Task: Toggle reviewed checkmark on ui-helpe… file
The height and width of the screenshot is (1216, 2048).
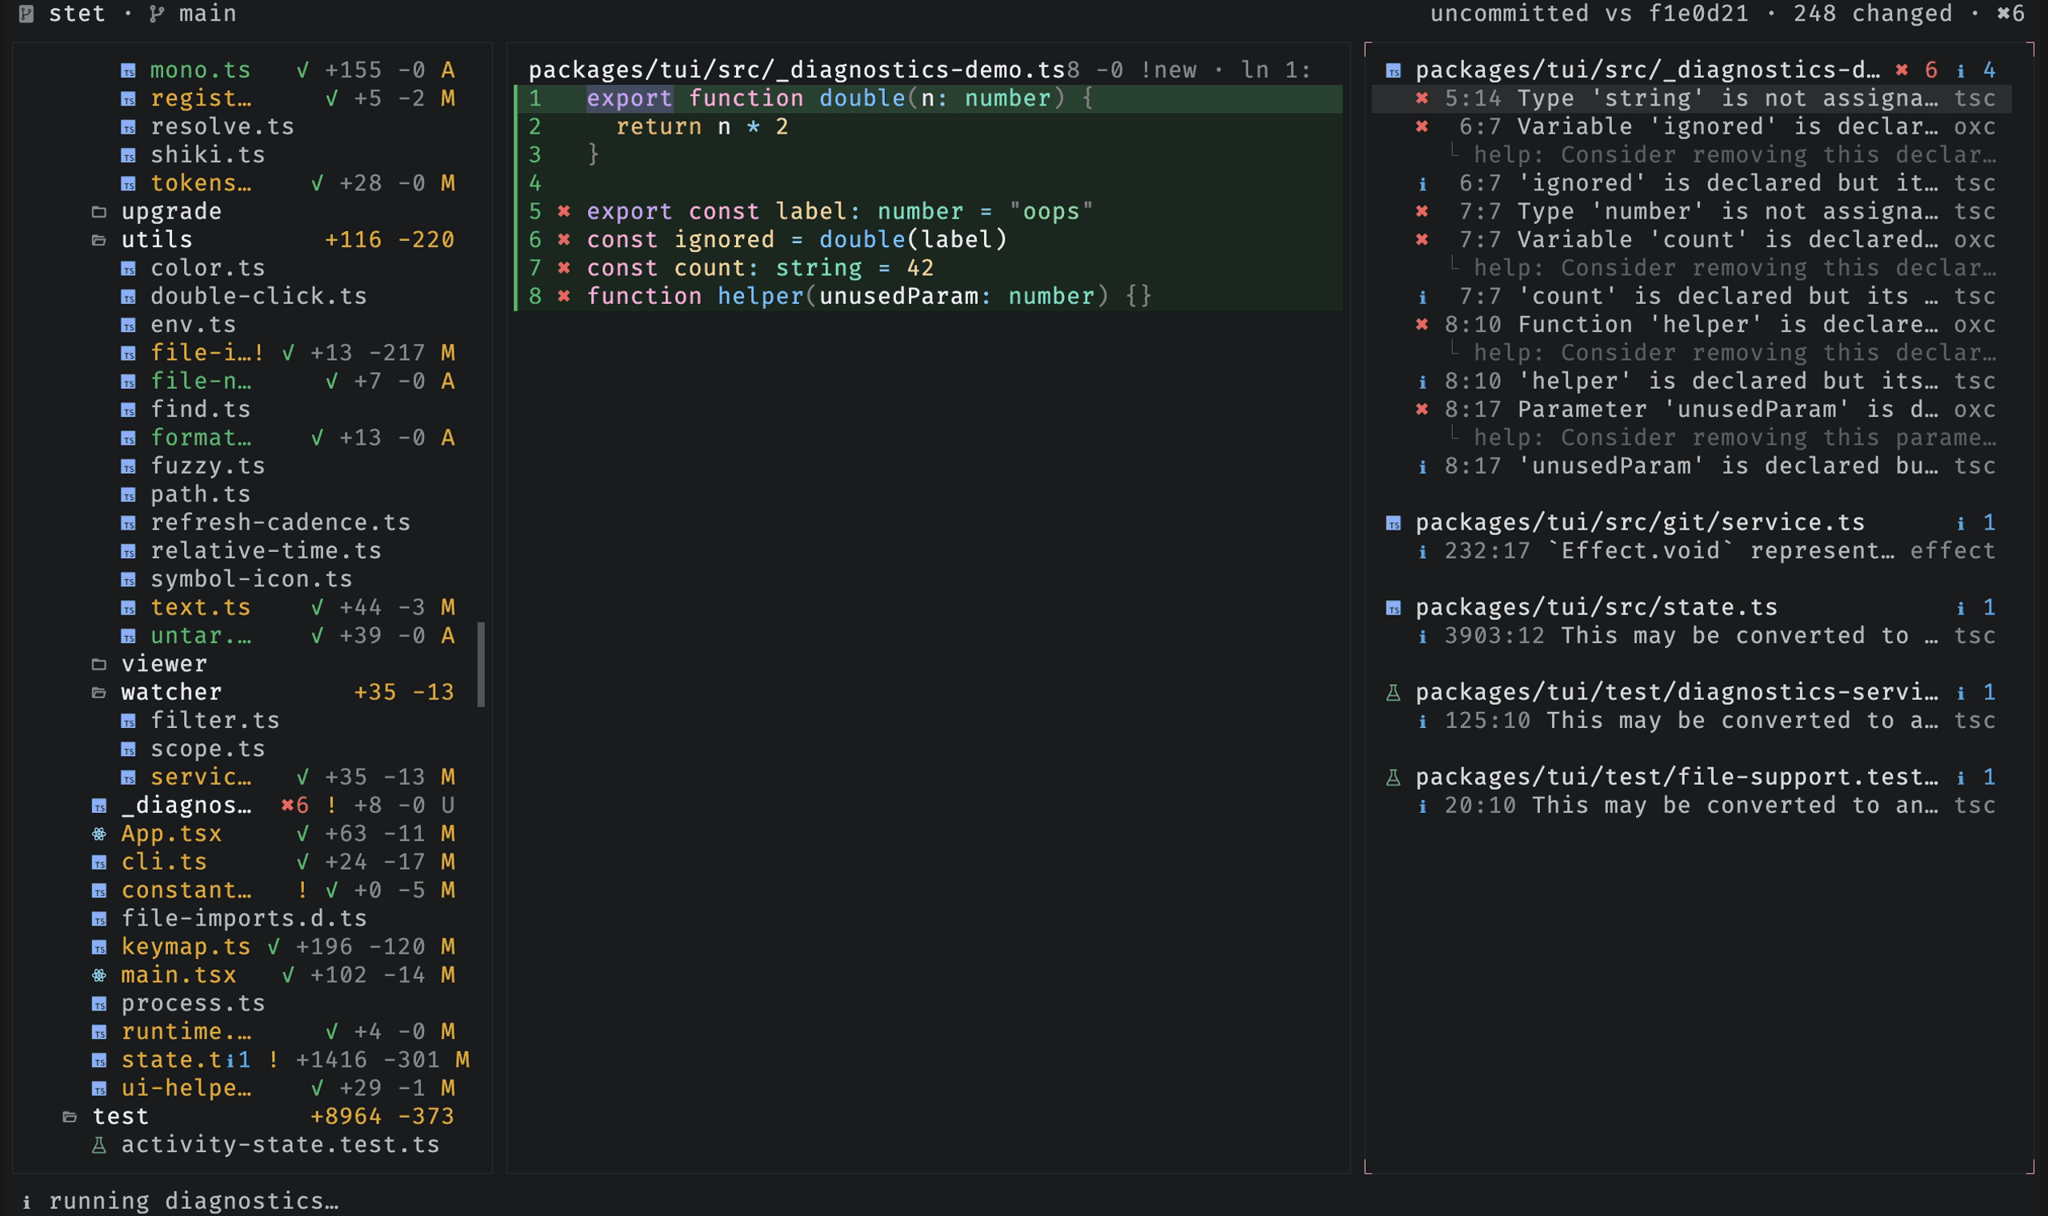Action: pos(317,1089)
